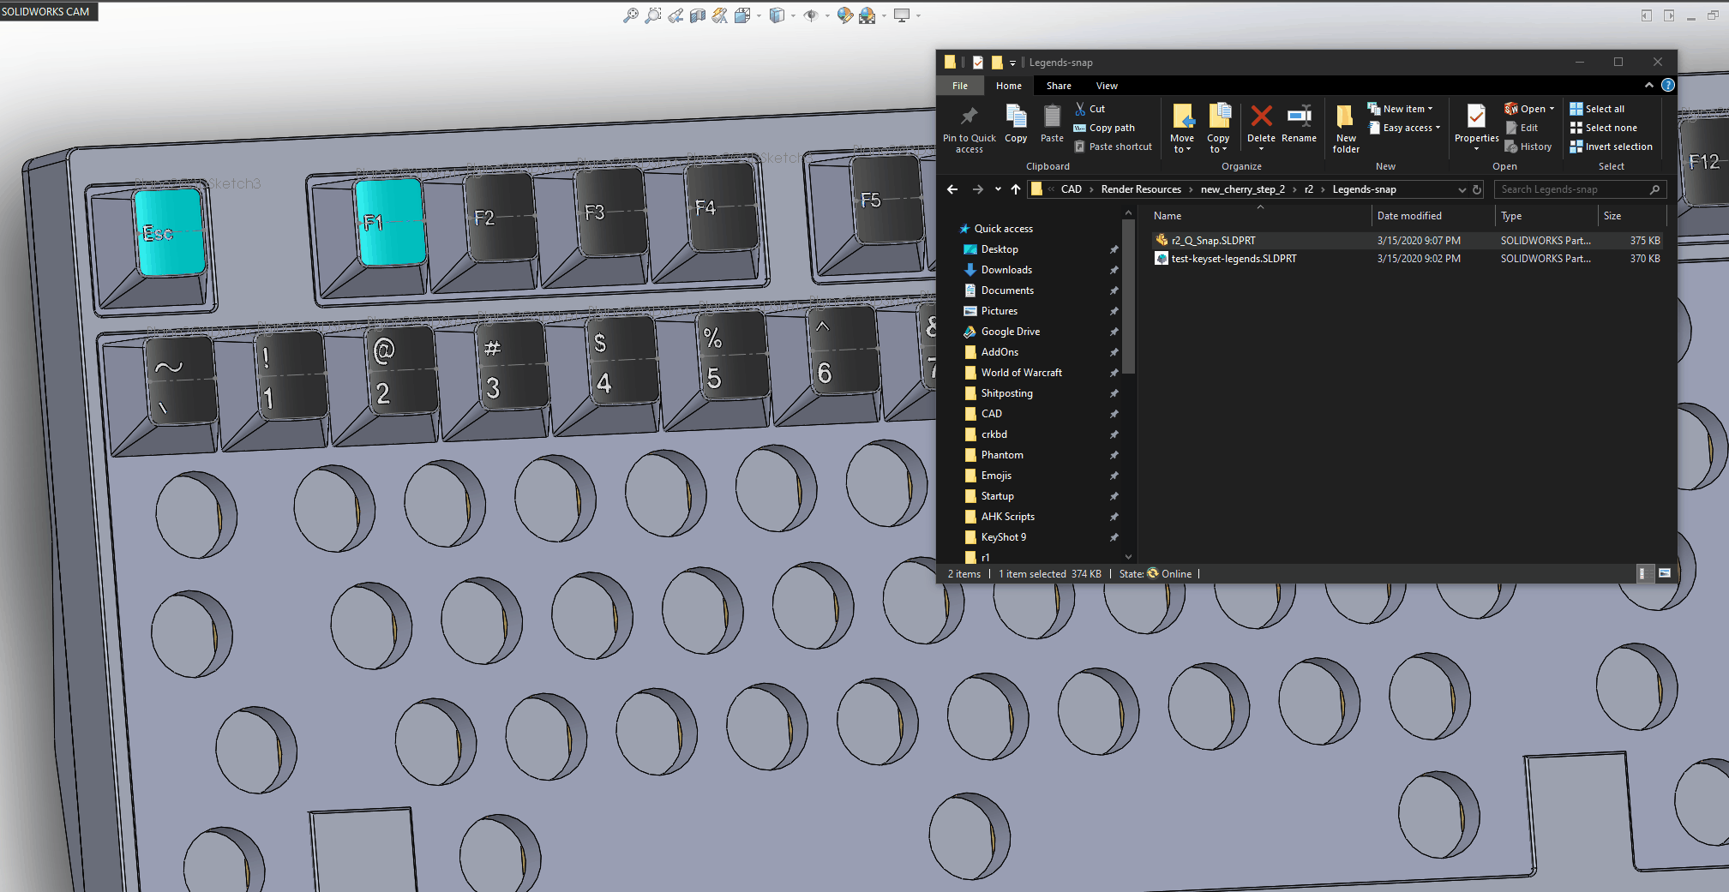Click the Zoom to Fit icon

(631, 15)
